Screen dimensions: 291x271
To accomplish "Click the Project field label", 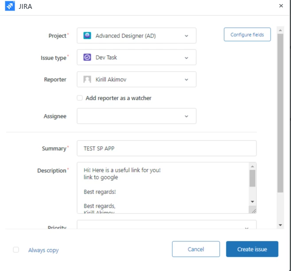I will pyautogui.click(x=57, y=36).
